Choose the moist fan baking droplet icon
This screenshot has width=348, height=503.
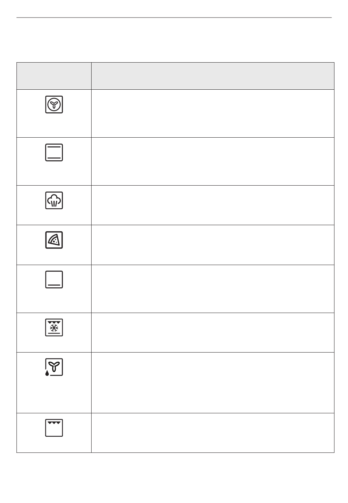(54, 367)
